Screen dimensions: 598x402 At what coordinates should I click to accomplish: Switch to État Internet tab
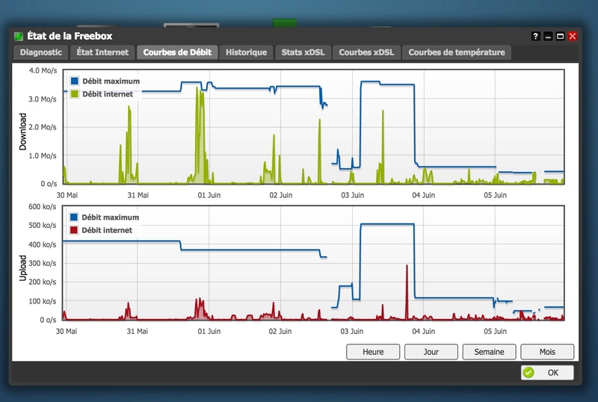pos(102,52)
